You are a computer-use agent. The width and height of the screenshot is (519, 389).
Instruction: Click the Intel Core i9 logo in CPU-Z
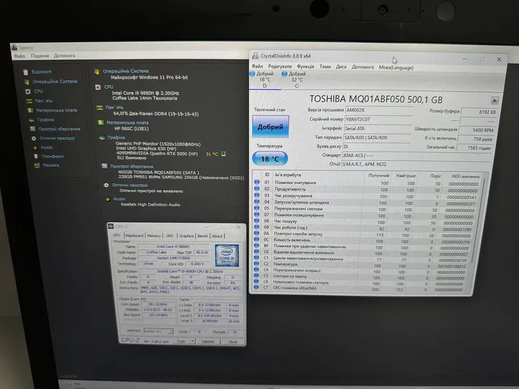coord(227,255)
